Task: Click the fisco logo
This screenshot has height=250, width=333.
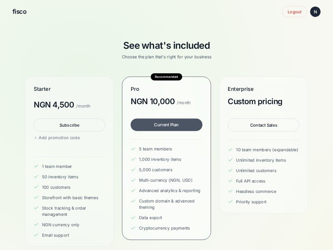Action: pyautogui.click(x=20, y=12)
